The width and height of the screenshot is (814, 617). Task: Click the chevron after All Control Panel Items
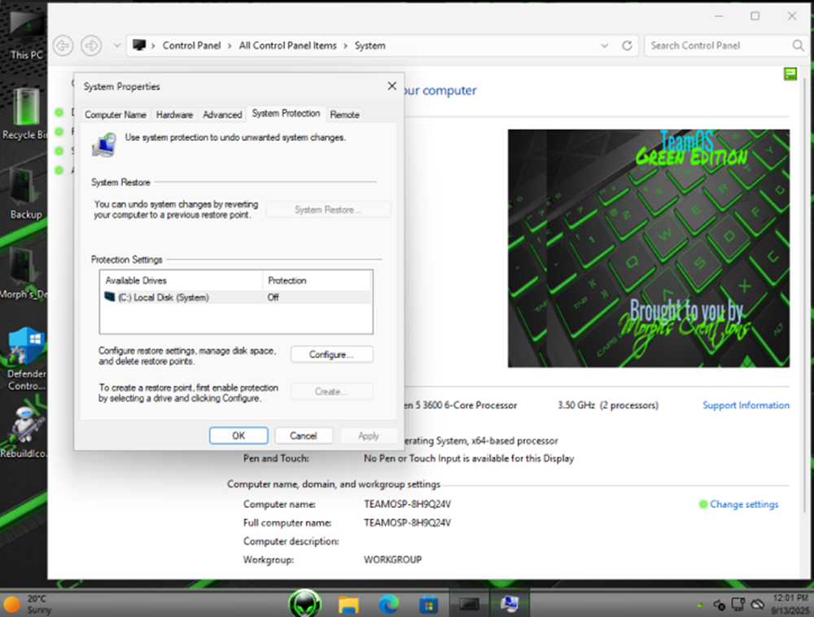345,46
